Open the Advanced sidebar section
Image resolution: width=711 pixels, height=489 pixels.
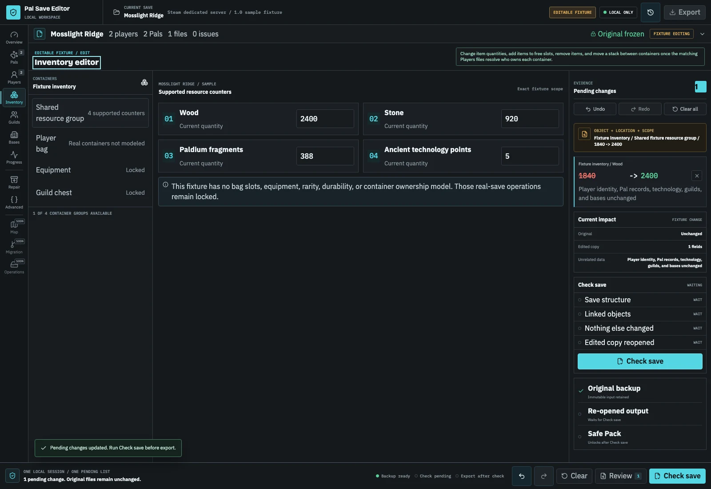coord(14,203)
